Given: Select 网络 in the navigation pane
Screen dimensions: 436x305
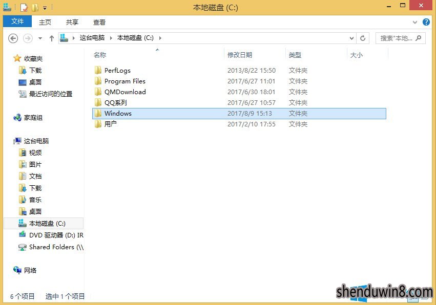Looking at the screenshot, I should coord(30,270).
